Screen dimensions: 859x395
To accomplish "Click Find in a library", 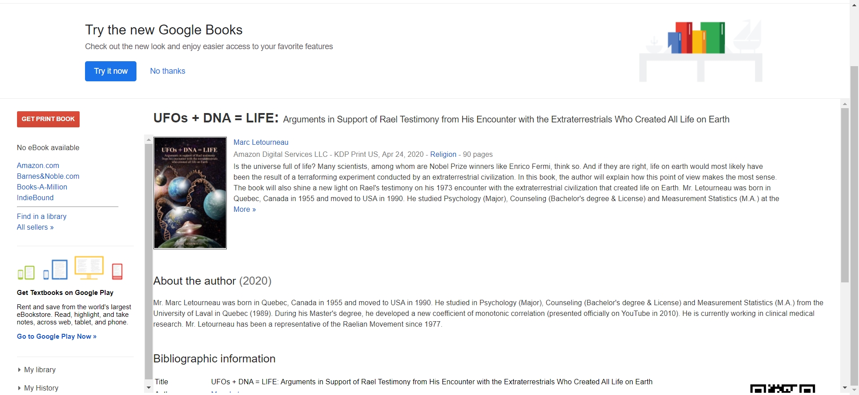I will point(42,217).
